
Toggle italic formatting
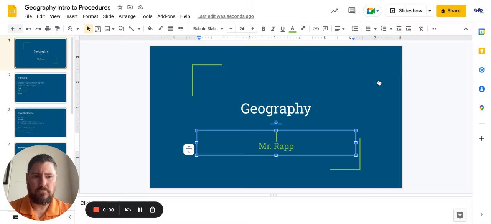click(x=273, y=29)
